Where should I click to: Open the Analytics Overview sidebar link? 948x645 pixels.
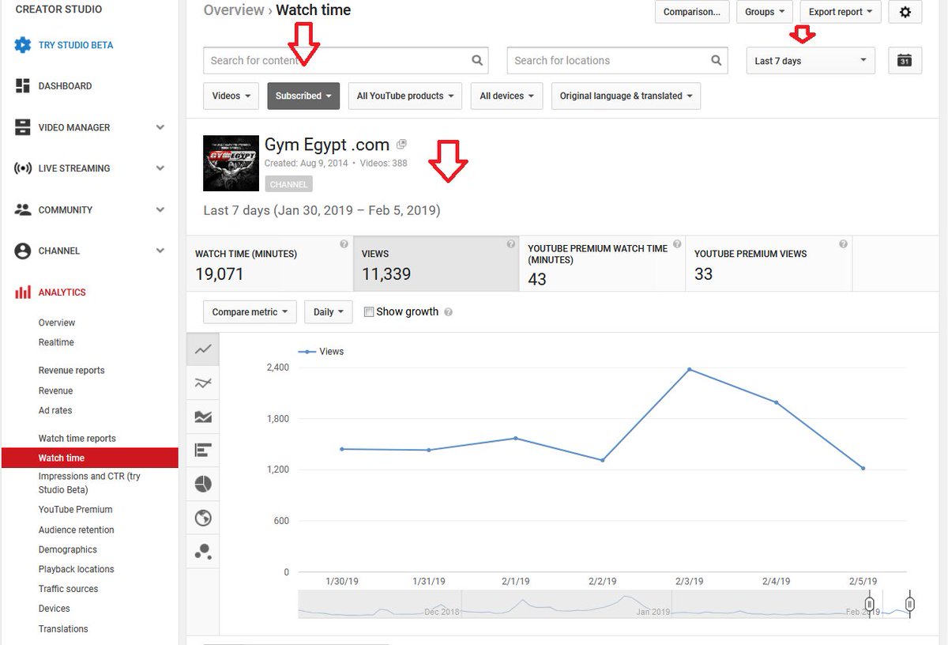(57, 322)
